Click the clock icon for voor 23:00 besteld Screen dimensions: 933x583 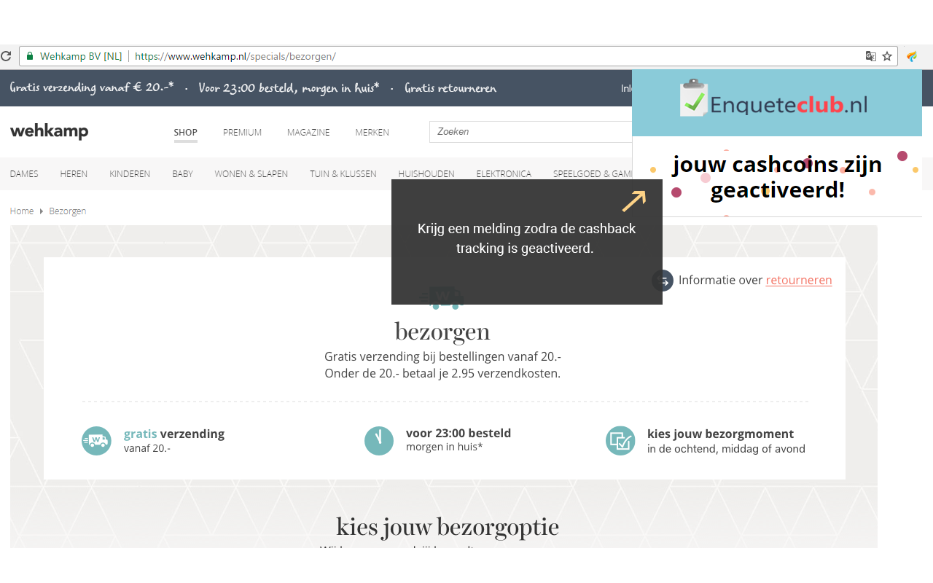point(379,440)
